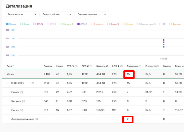The height and width of the screenshot is (132, 184).
Task: Click top purple data point on chart
Action: click(164, 40)
